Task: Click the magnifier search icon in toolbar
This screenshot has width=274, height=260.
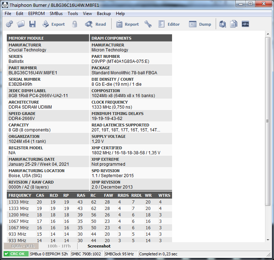Action: (x=222, y=24)
